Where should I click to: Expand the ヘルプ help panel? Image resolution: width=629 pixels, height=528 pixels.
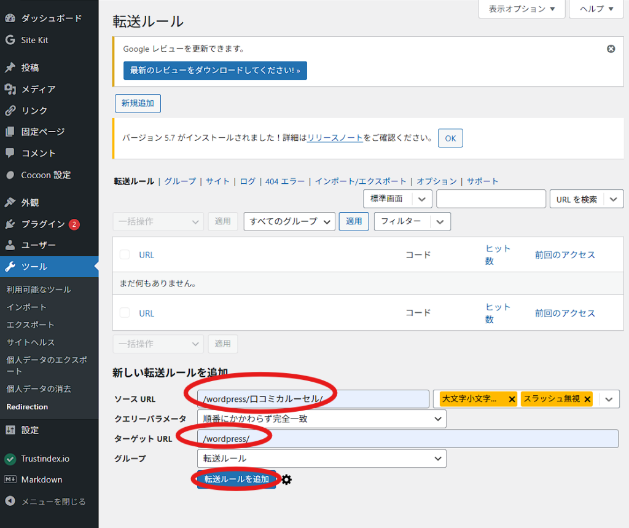pos(596,9)
